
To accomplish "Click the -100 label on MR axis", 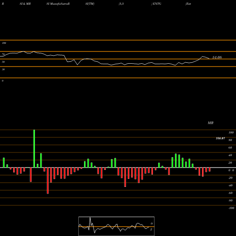I will click(231, 208).
